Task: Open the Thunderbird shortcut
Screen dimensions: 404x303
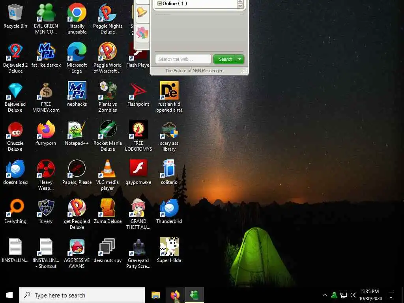Action: (169, 212)
